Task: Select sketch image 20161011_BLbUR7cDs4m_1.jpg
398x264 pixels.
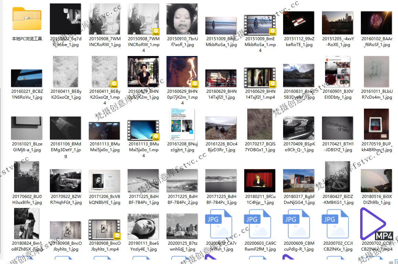Action: click(376, 71)
